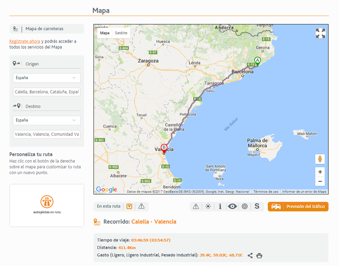Click the Street View pegman

(320, 159)
